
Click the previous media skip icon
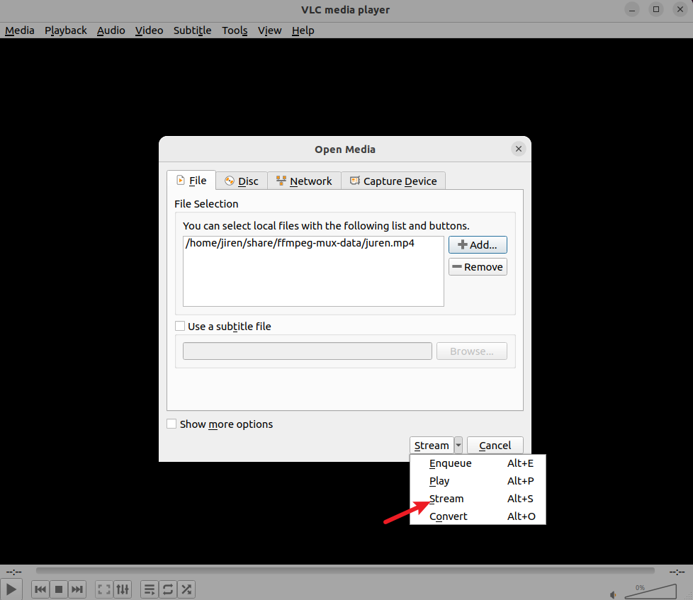[40, 589]
